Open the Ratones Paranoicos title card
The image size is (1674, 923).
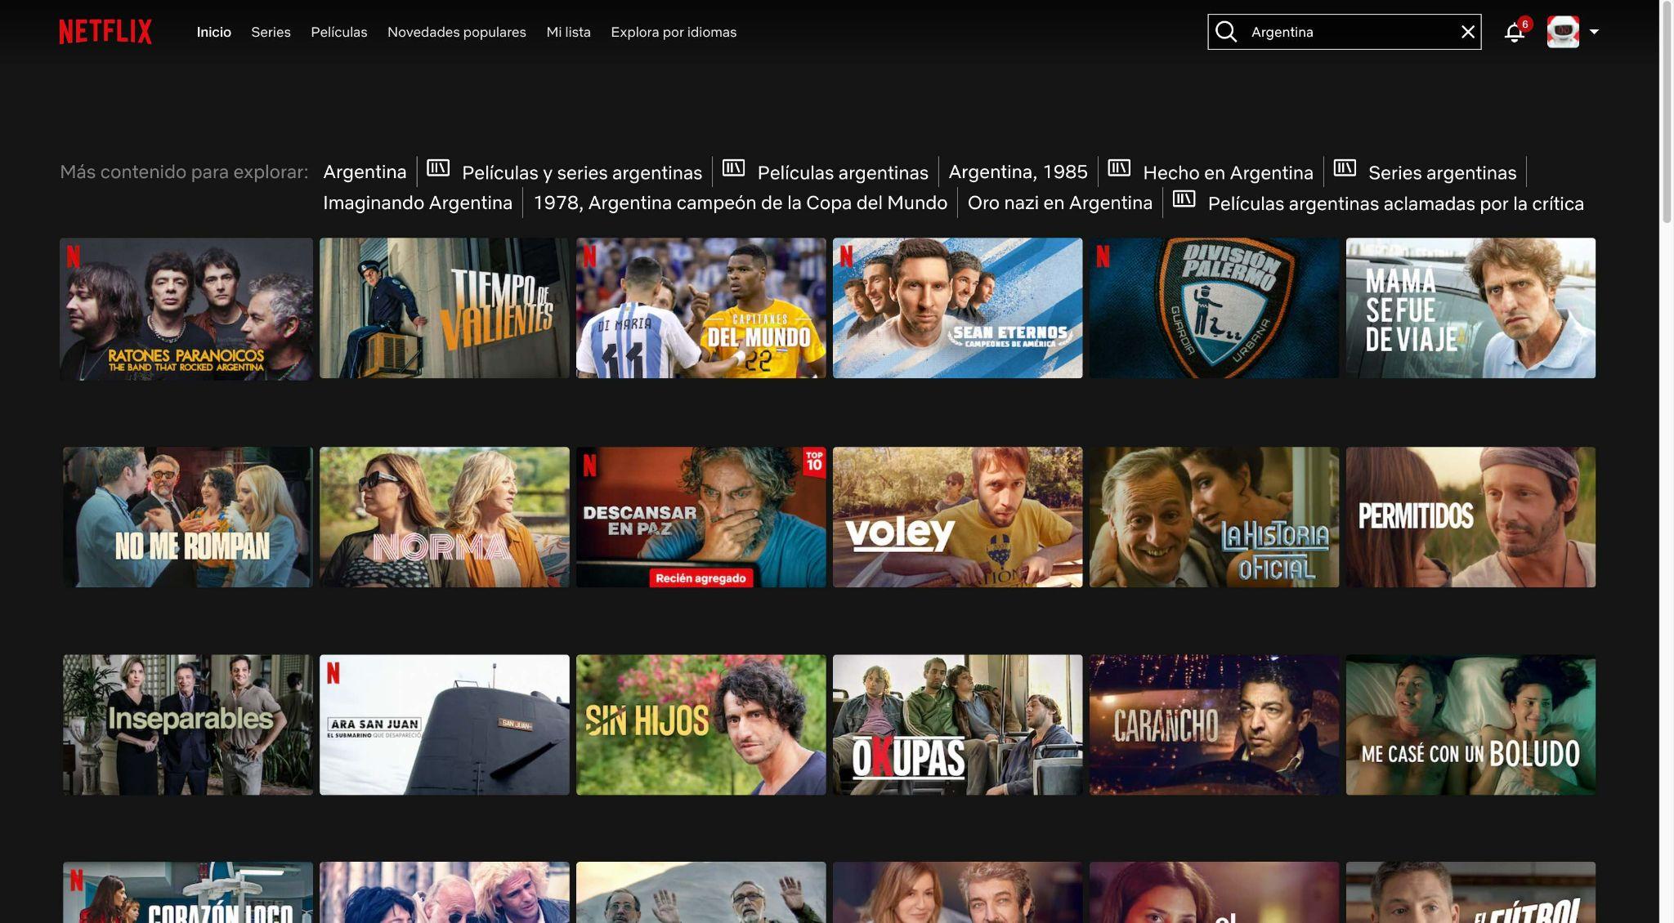186,308
